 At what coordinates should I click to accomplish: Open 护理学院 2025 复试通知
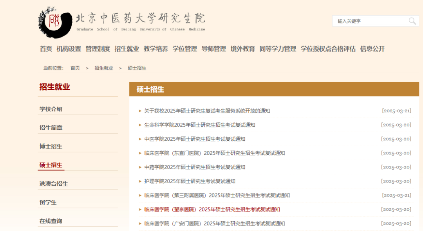point(190,181)
